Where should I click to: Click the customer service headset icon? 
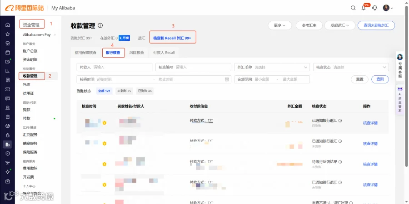[375, 8]
